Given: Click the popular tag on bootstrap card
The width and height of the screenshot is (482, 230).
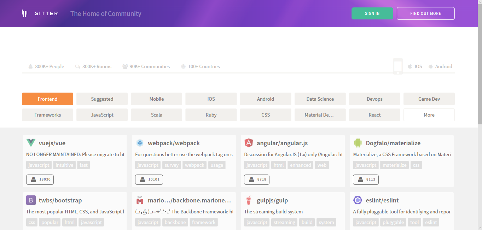Looking at the screenshot, I should [x=50, y=222].
